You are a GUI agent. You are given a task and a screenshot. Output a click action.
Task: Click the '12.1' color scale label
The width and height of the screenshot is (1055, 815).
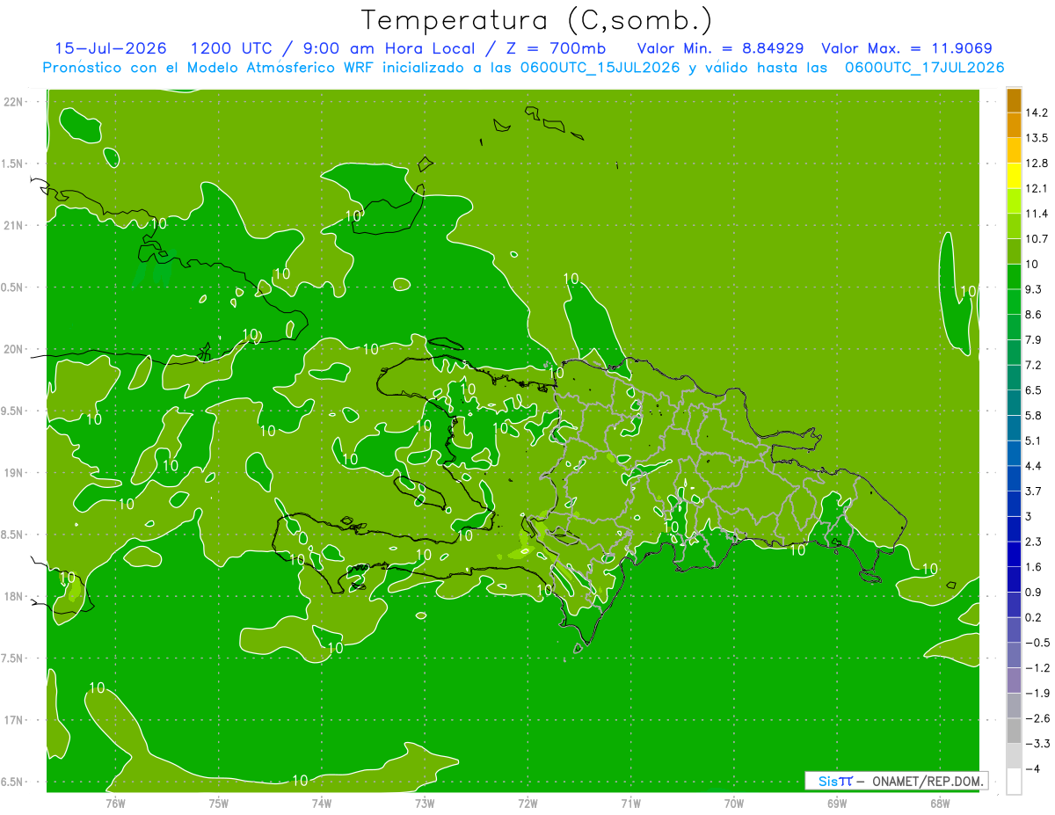click(1037, 188)
